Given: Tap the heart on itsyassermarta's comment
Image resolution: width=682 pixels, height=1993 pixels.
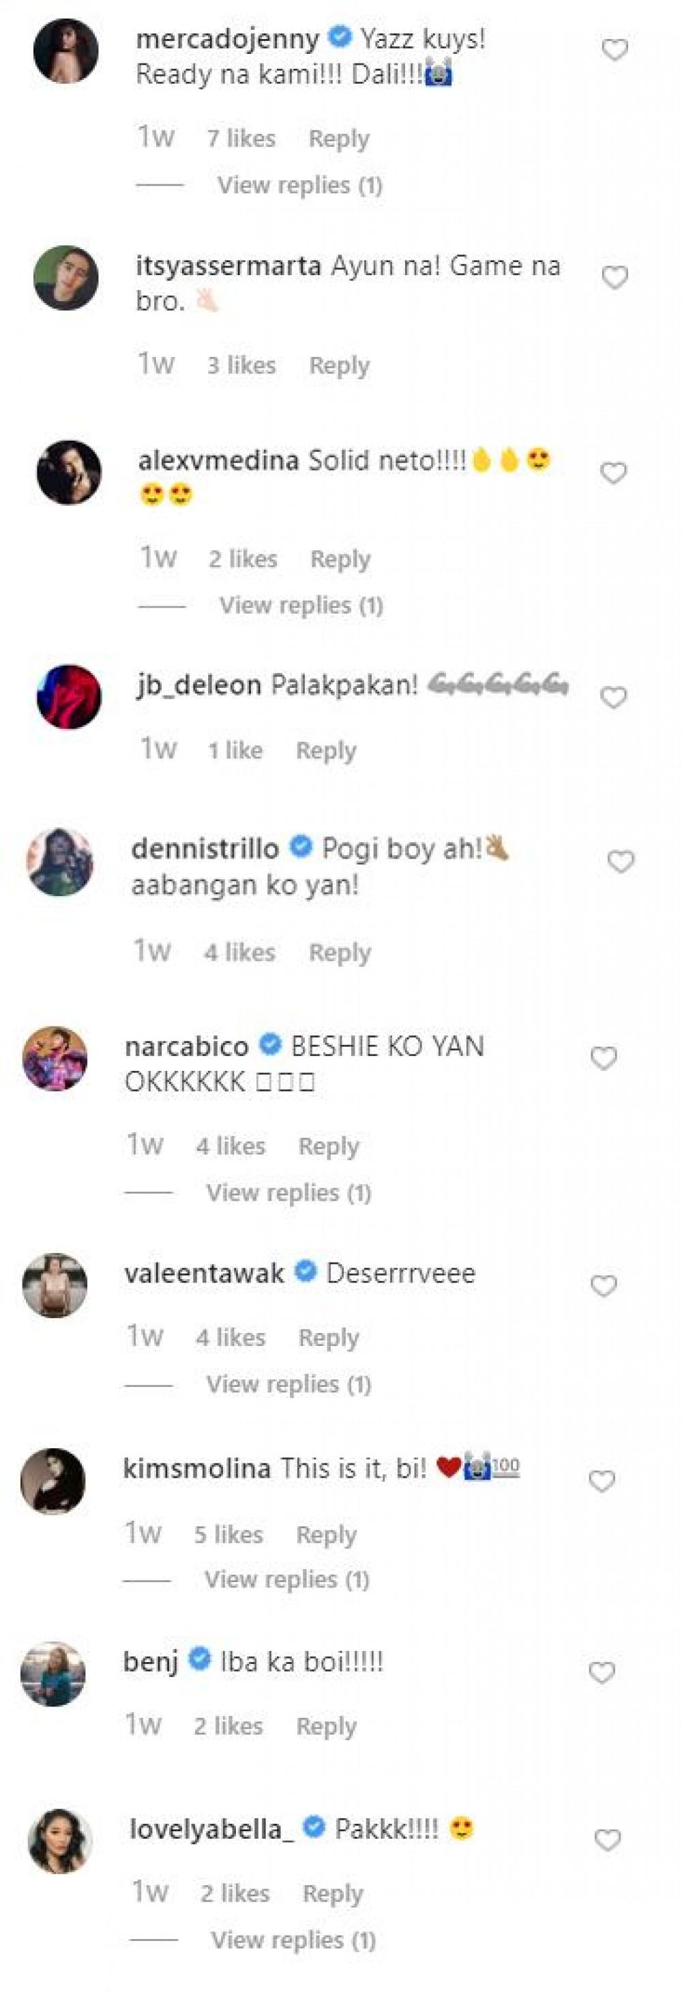Looking at the screenshot, I should click(x=614, y=277).
